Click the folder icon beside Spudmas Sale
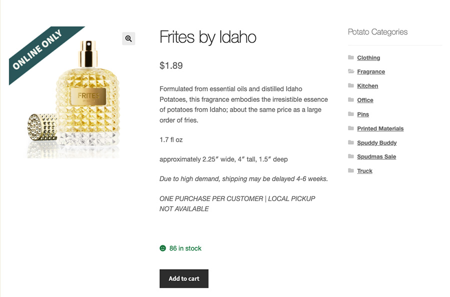This screenshot has width=450, height=297. click(350, 156)
